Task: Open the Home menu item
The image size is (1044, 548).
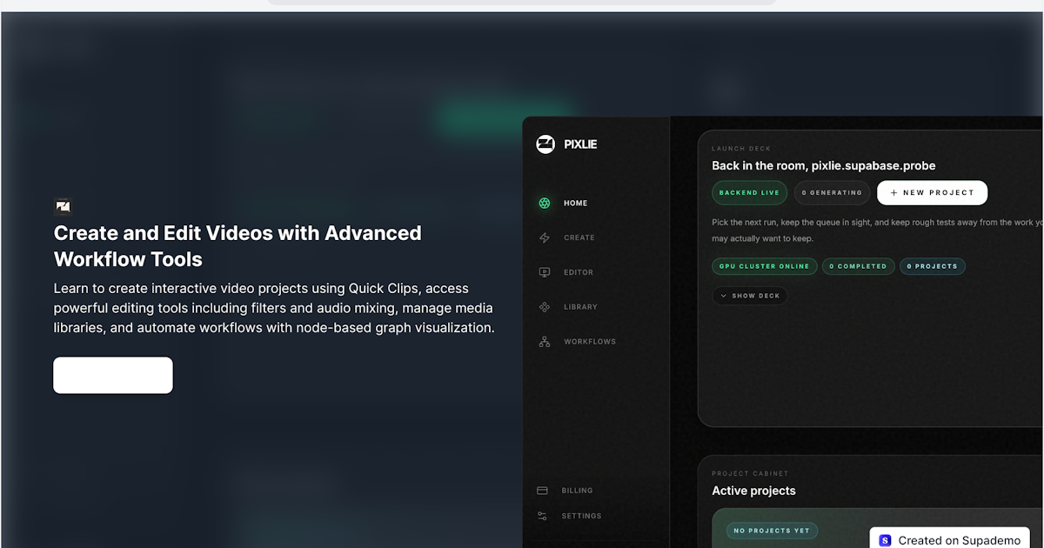Action: (575, 204)
